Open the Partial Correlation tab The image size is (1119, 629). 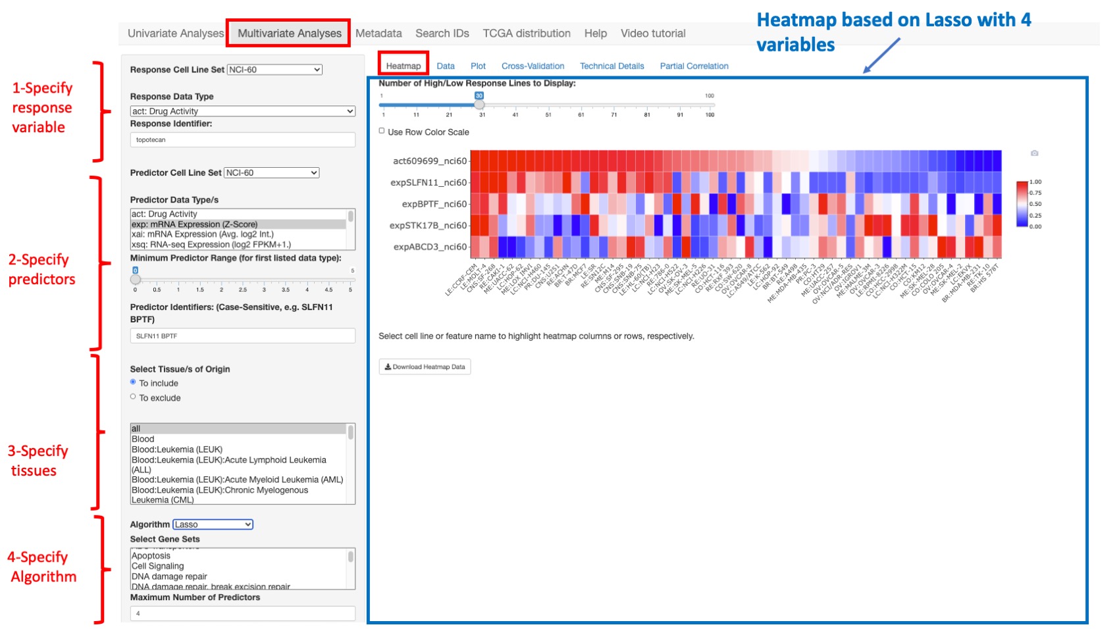coord(694,66)
